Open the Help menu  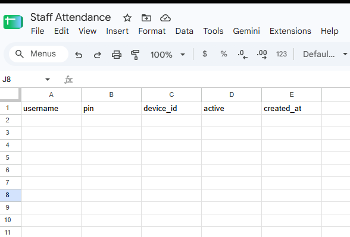330,31
